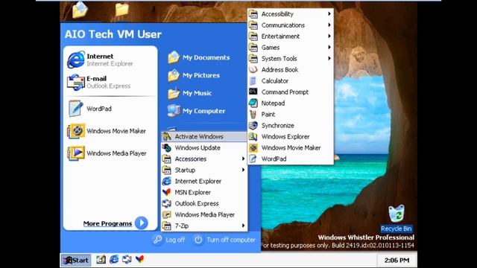Open My Computer
Viewport: 477px width, 268px height.
196,111
